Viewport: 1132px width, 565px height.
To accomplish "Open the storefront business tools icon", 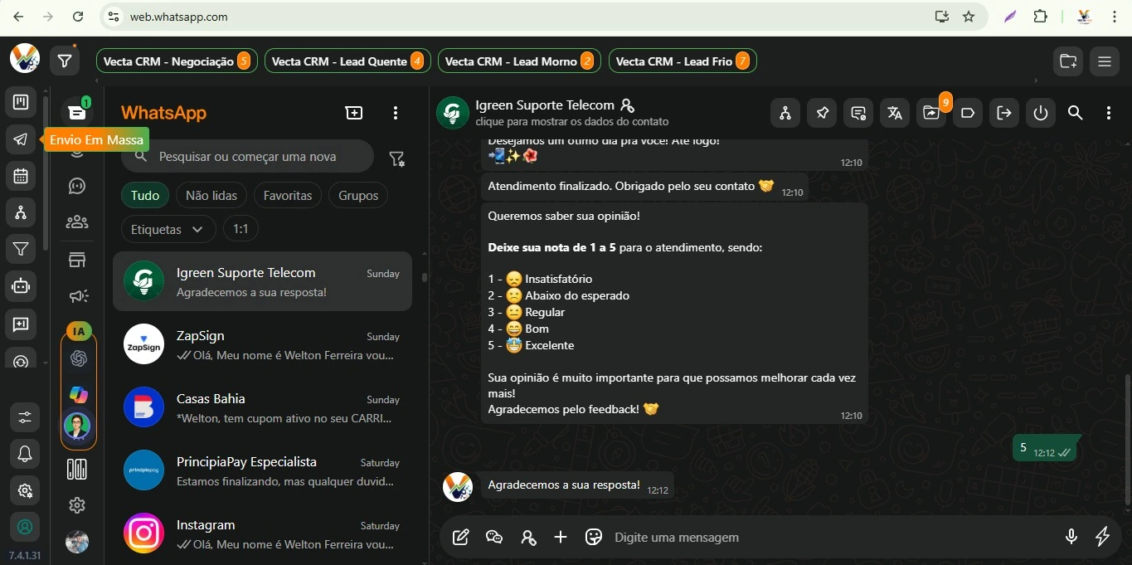I will (77, 260).
